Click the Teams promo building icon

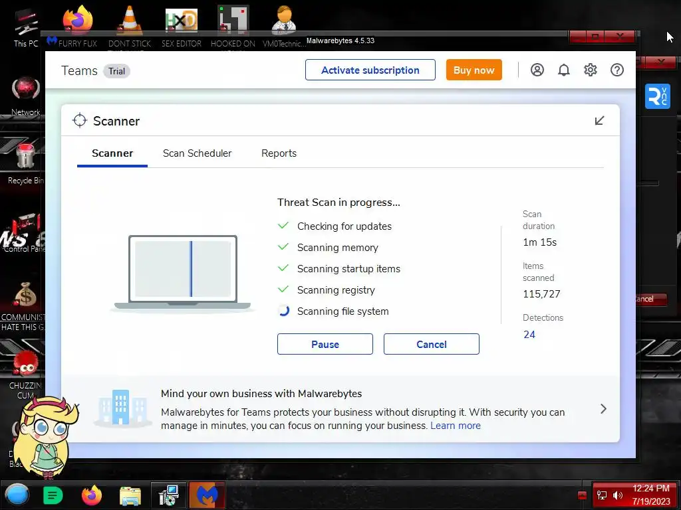(122, 407)
